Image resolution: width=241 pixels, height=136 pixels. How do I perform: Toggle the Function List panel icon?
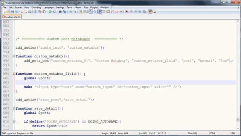(x=112, y=12)
